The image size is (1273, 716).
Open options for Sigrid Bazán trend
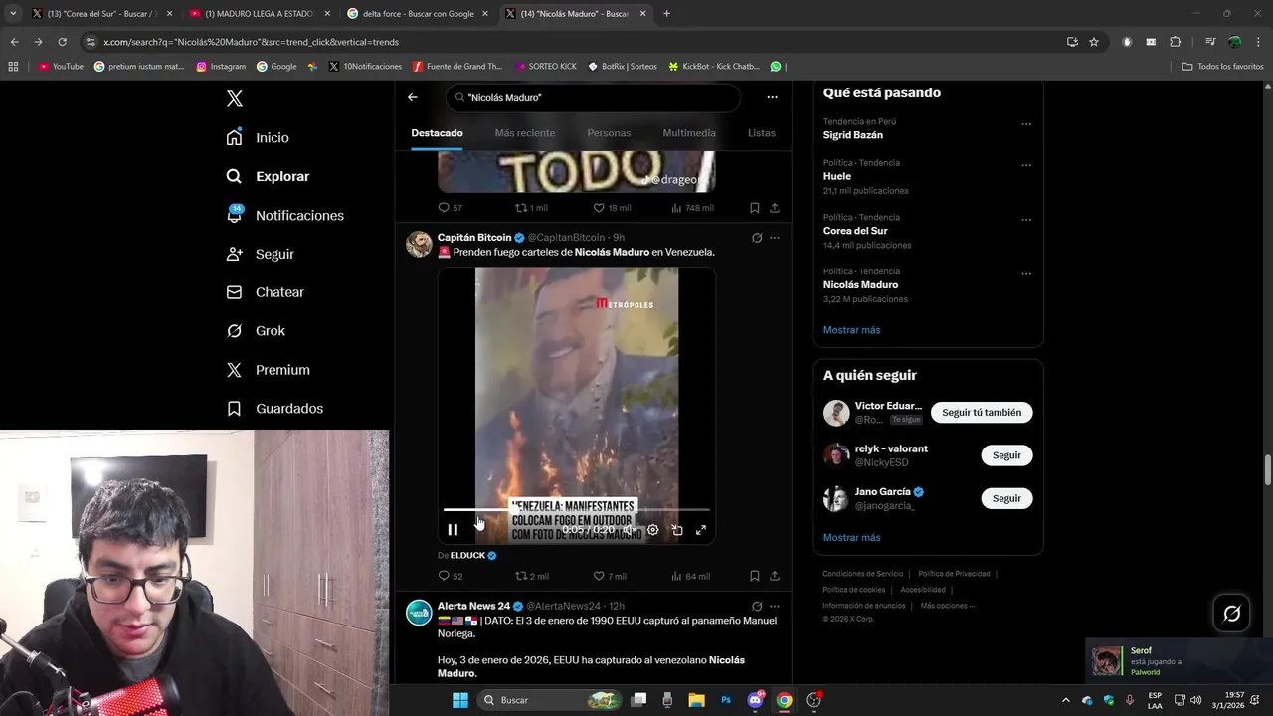tap(1026, 124)
